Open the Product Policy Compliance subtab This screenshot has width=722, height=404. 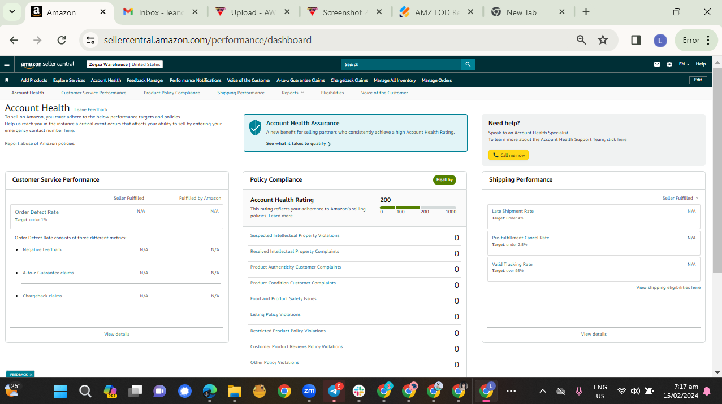tap(172, 93)
